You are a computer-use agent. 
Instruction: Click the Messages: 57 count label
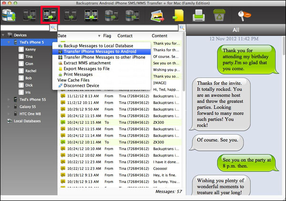tap(169, 191)
